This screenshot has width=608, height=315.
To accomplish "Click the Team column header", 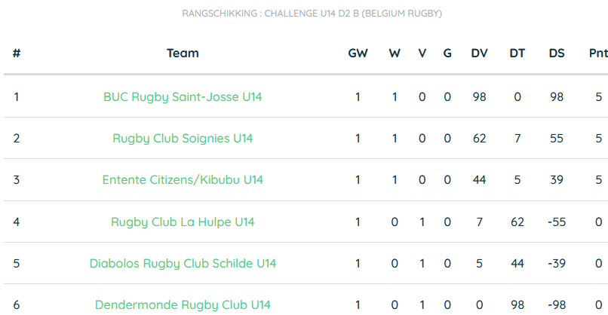I will (183, 53).
